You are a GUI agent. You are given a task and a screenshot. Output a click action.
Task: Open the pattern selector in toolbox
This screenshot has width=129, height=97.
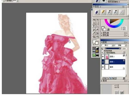coord(94,52)
